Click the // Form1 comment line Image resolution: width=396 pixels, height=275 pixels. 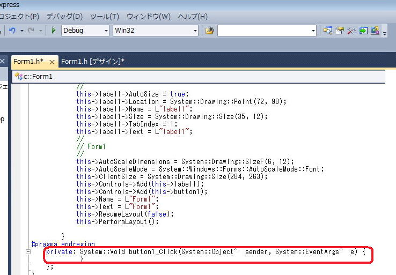[91, 146]
